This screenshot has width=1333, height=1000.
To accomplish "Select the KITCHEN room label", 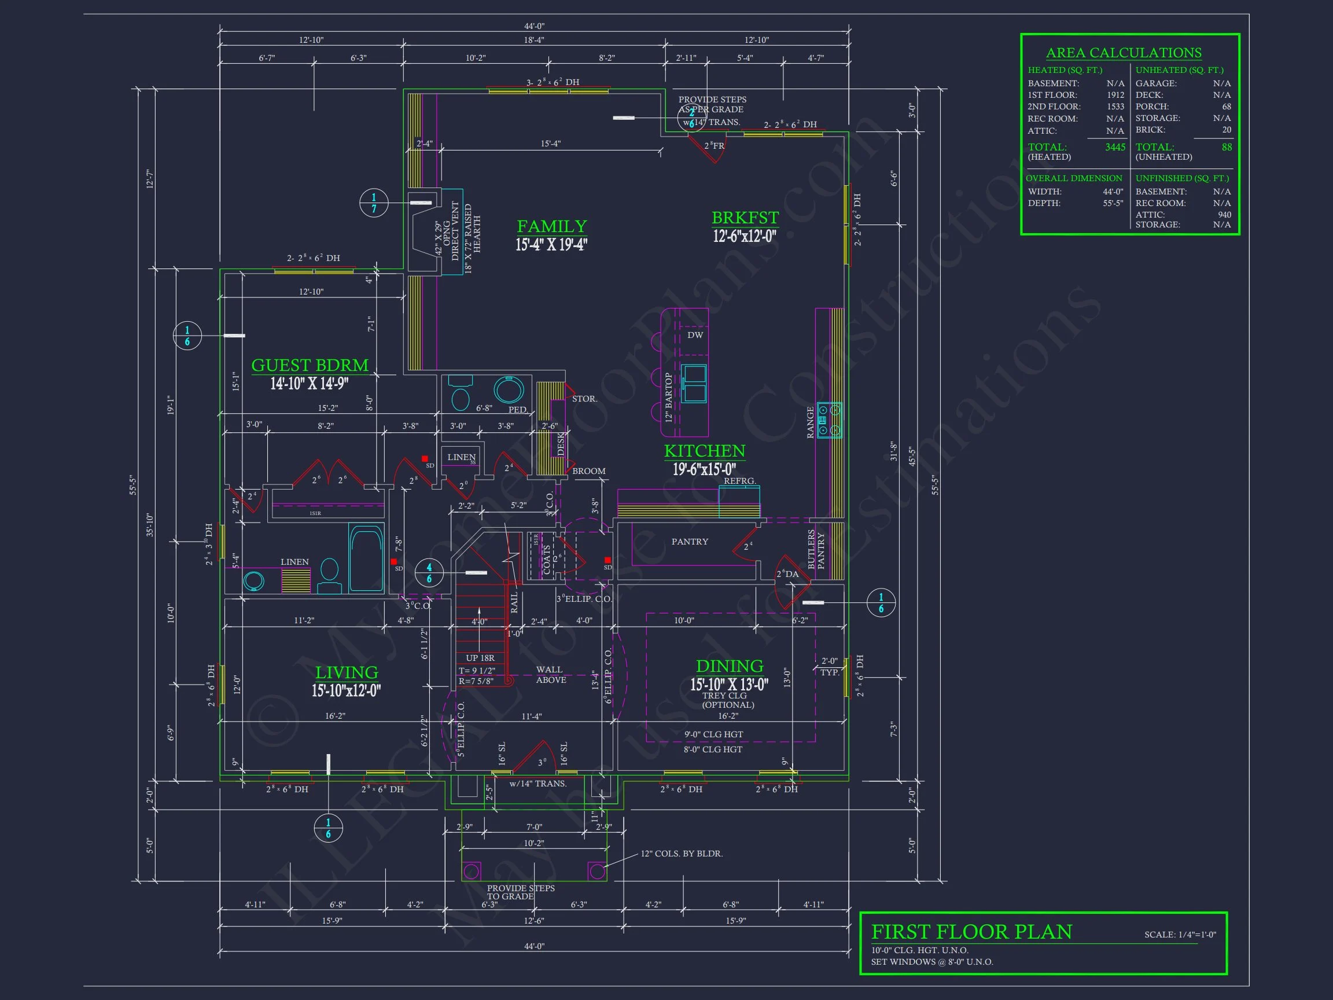I will click(x=705, y=451).
